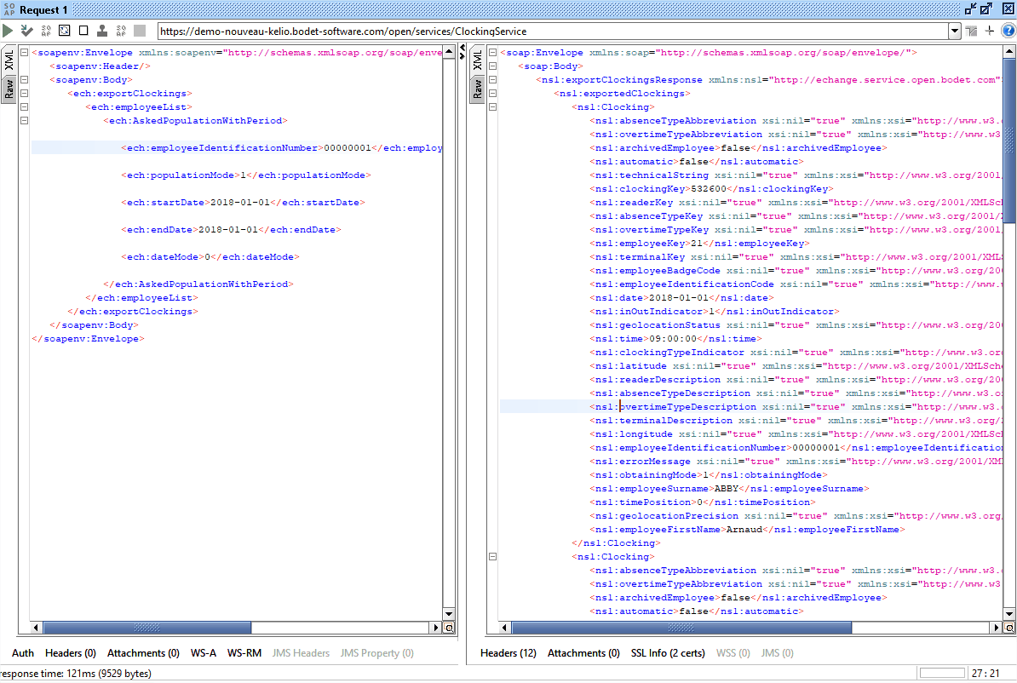Click the ns1:employeeFirstName Arnaud line
Image resolution: width=1017 pixels, height=683 pixels.
(747, 529)
